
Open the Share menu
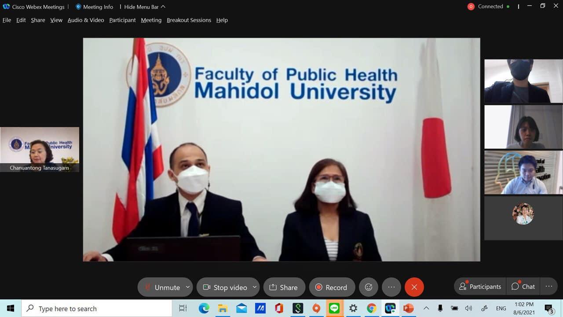(38, 20)
